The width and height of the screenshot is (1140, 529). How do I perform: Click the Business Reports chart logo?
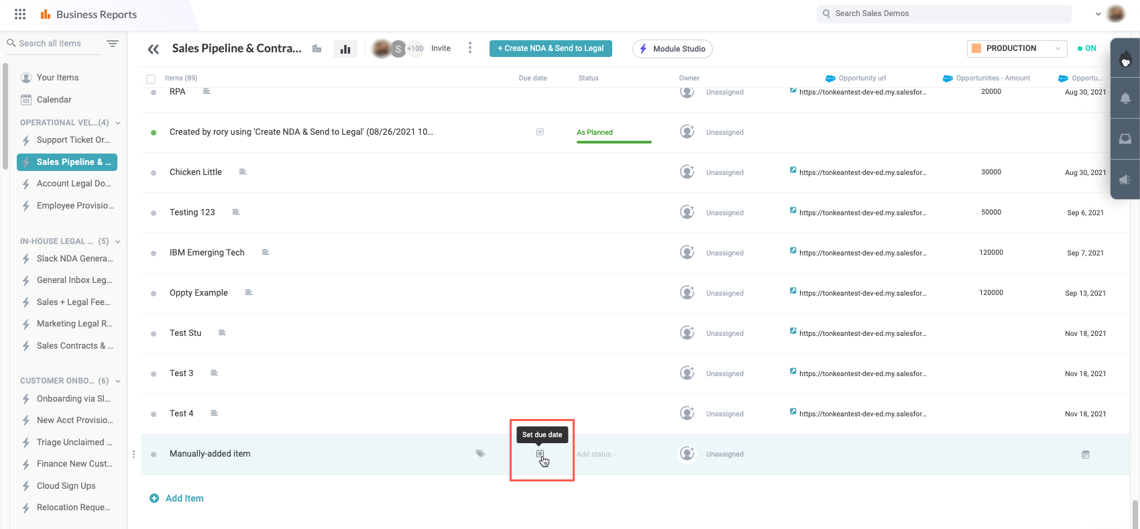point(46,14)
